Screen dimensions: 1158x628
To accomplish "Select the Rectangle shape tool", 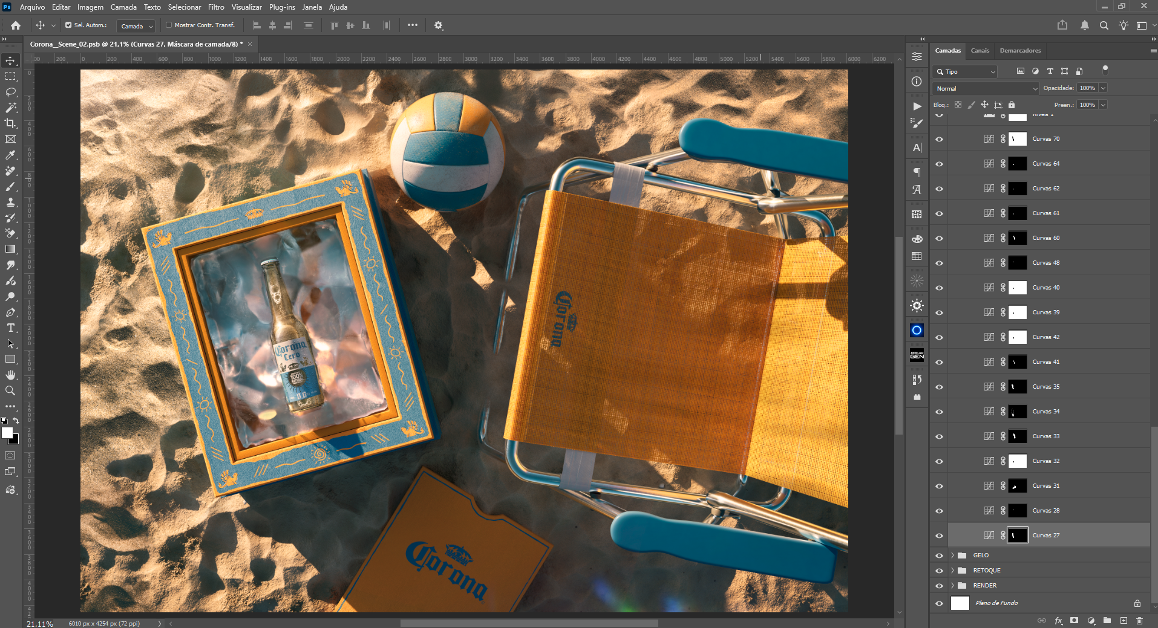I will 10,360.
